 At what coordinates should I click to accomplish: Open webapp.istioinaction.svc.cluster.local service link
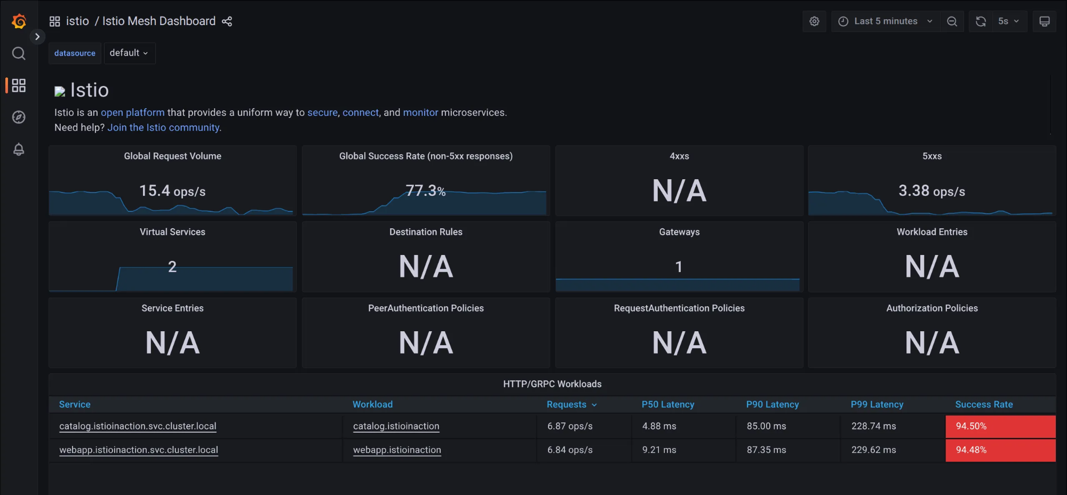click(139, 450)
